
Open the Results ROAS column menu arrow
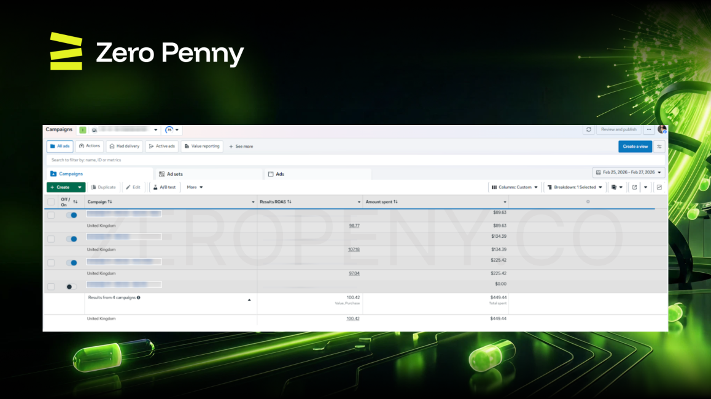pyautogui.click(x=359, y=202)
